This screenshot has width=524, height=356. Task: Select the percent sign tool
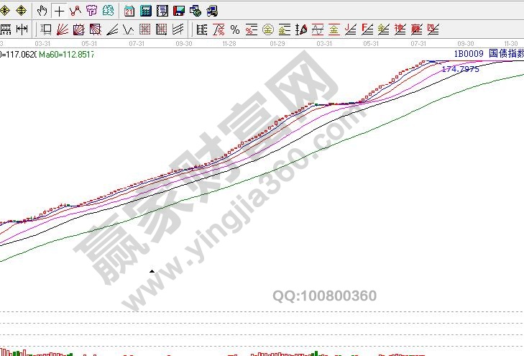tap(234, 29)
